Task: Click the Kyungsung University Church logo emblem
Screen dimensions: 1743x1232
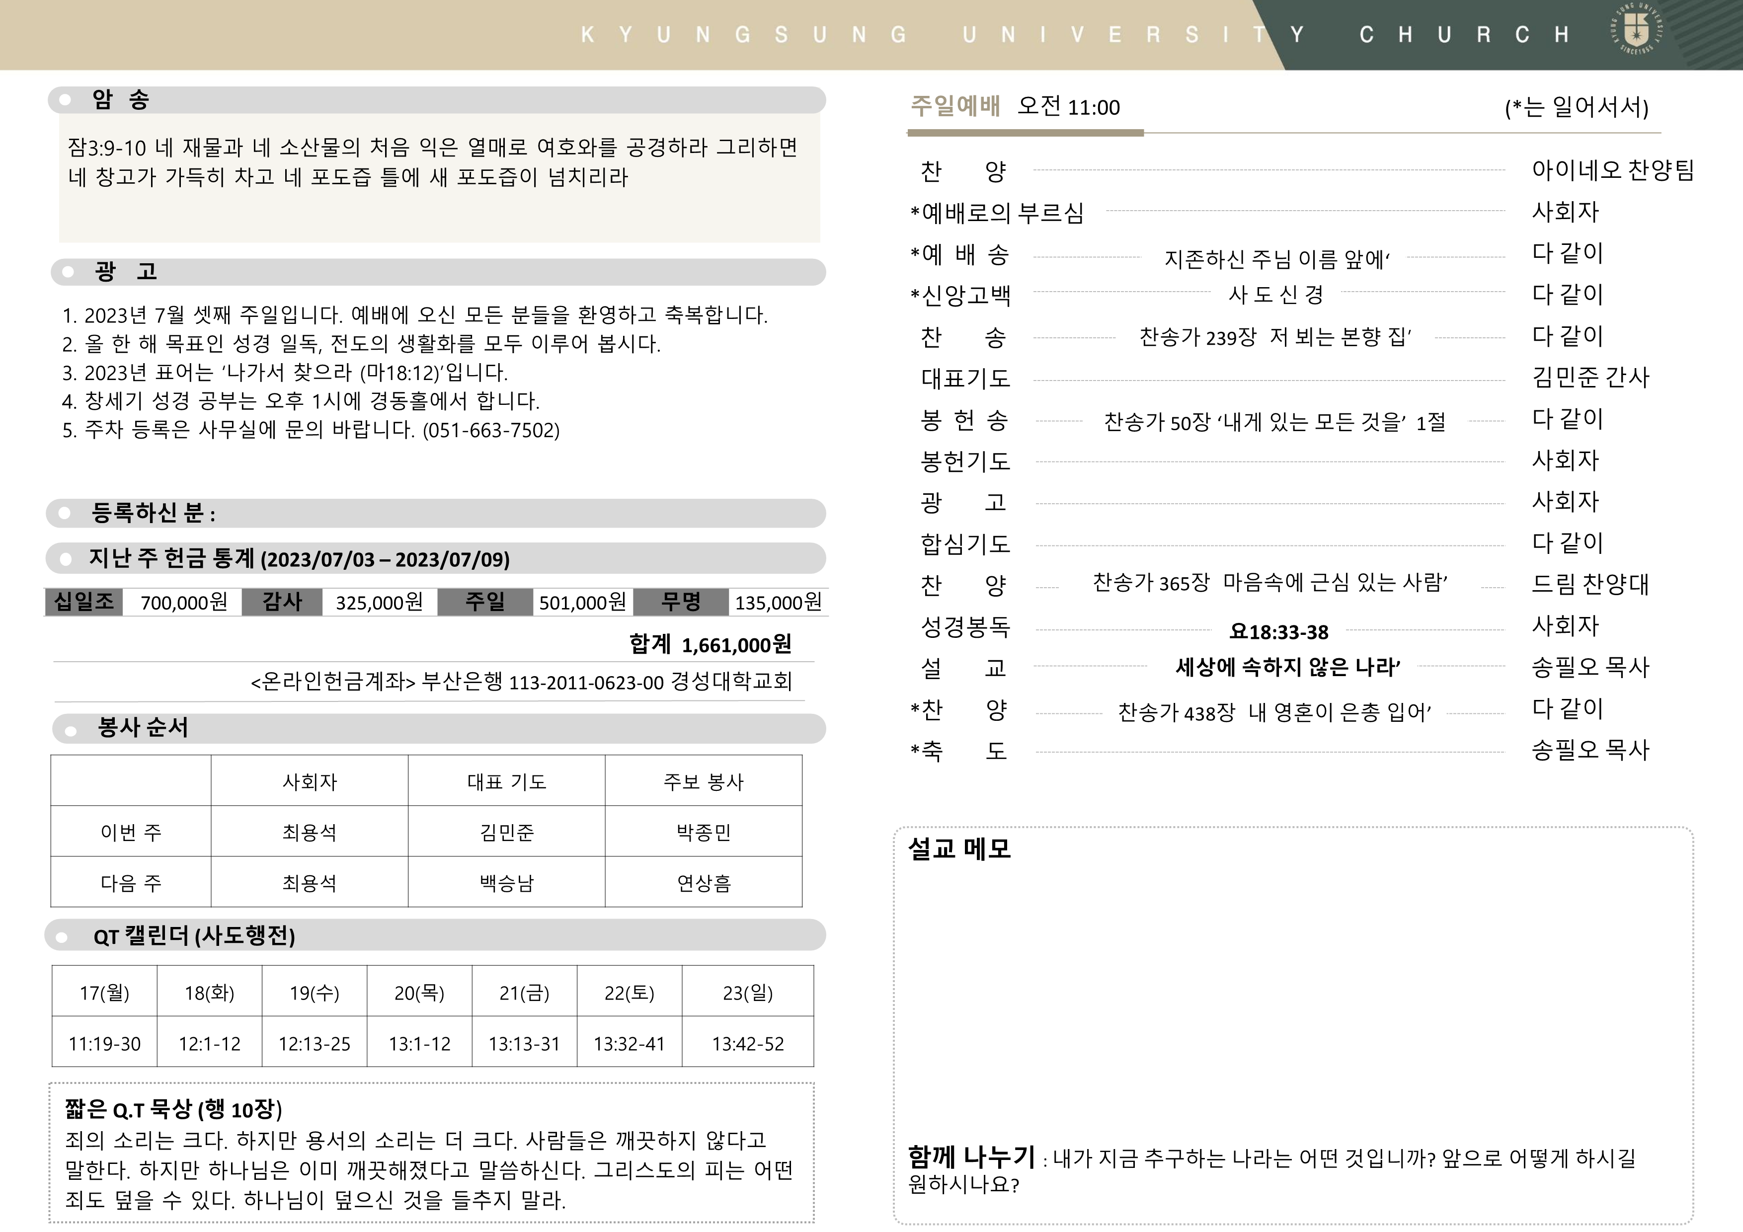Action: click(1636, 29)
